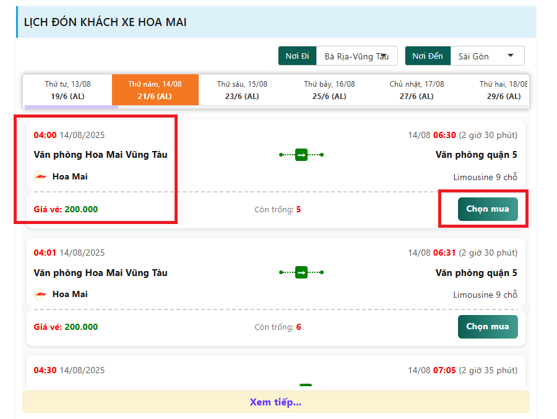Click Văn phòng Hoa Mai Vũng Tàu in 04:01 trip
The image size is (557, 419).
tap(100, 273)
